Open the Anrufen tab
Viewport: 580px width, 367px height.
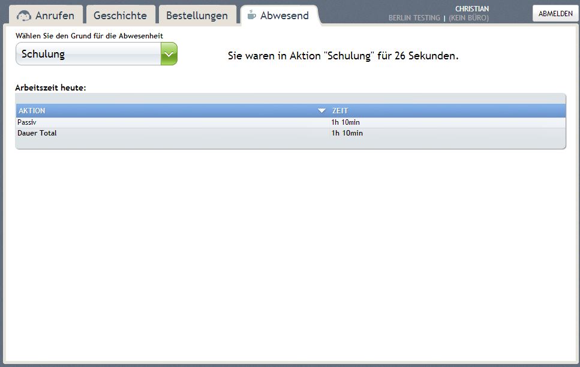click(x=46, y=16)
